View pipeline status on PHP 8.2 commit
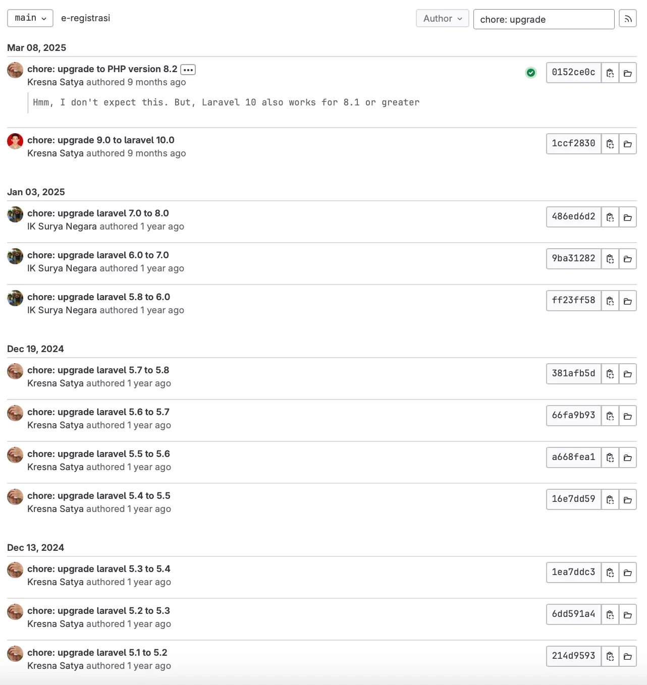The width and height of the screenshot is (647, 685). [530, 73]
